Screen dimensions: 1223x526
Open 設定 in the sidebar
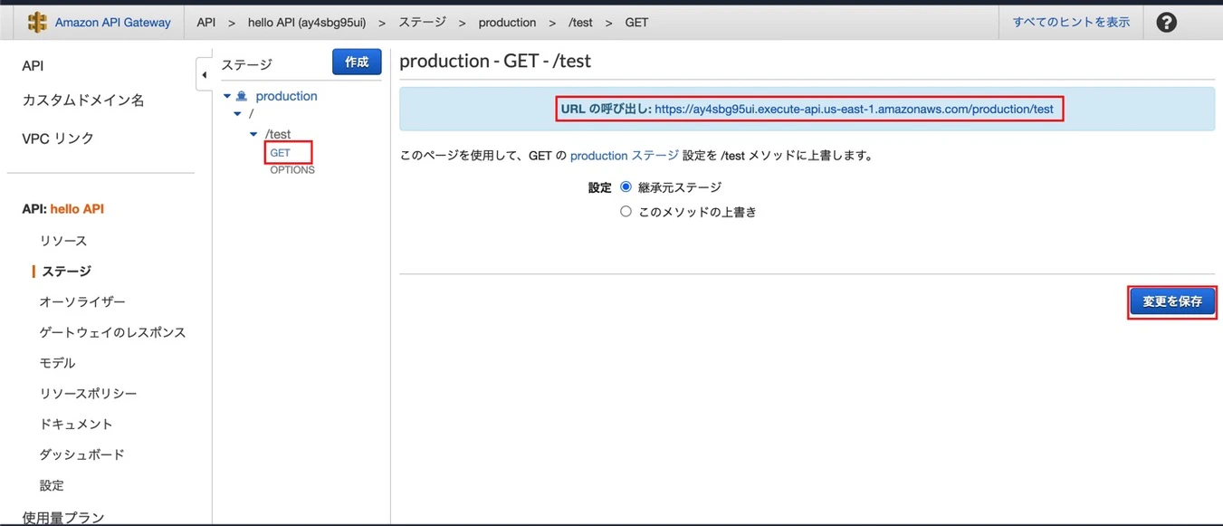(52, 485)
